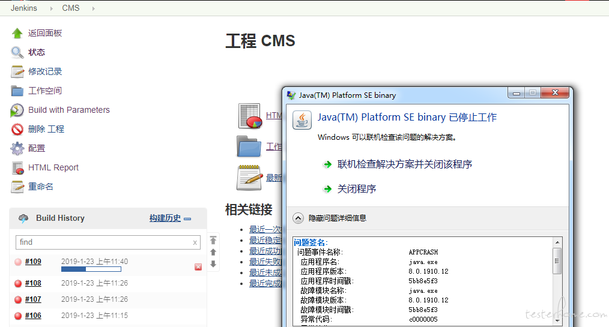The height and width of the screenshot is (327, 609).
Task: Click Jenkins in the breadcrumb
Action: [23, 8]
